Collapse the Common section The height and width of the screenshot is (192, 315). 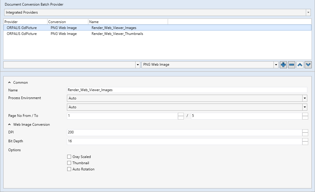tap(9, 83)
